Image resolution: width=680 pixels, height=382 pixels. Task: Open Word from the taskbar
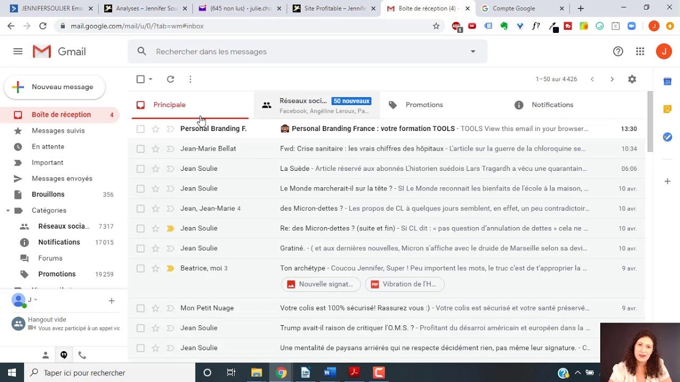330,372
